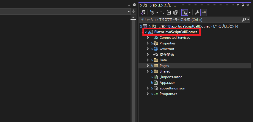
Task: Select the Properties item
Action: click(167, 43)
